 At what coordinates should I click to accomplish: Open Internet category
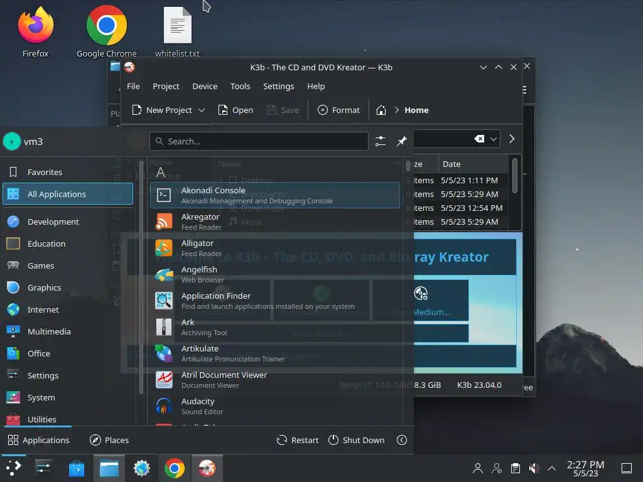pos(68,309)
